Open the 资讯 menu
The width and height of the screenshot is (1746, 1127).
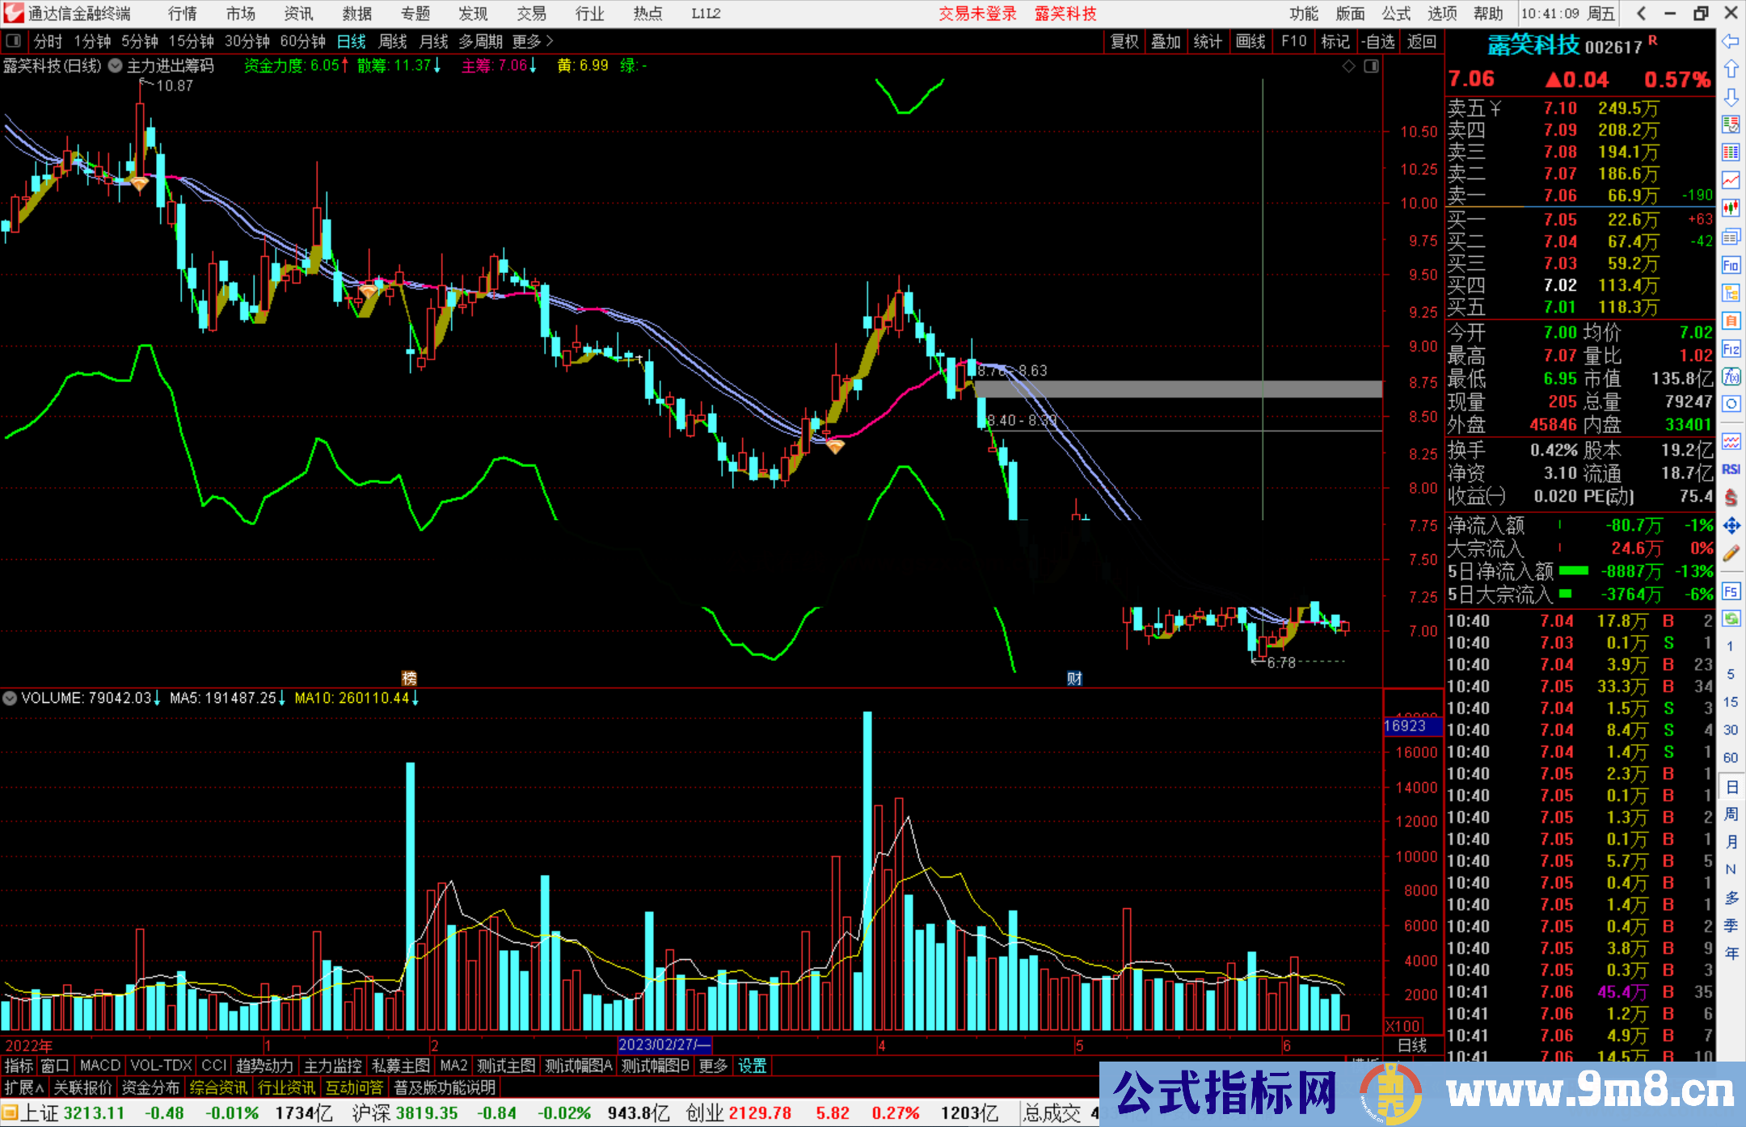[x=298, y=14]
